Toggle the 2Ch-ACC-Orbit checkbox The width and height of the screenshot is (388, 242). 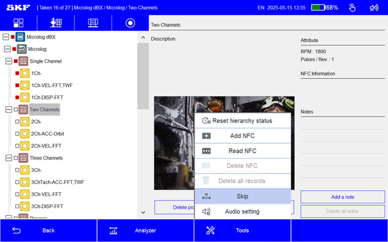click(x=17, y=134)
